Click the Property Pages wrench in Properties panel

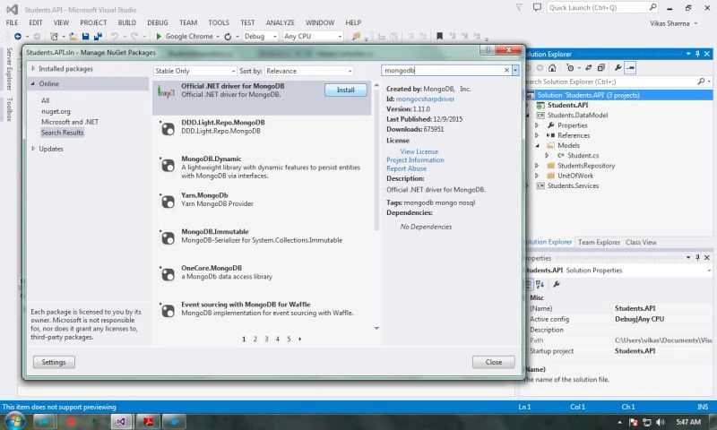point(557,284)
